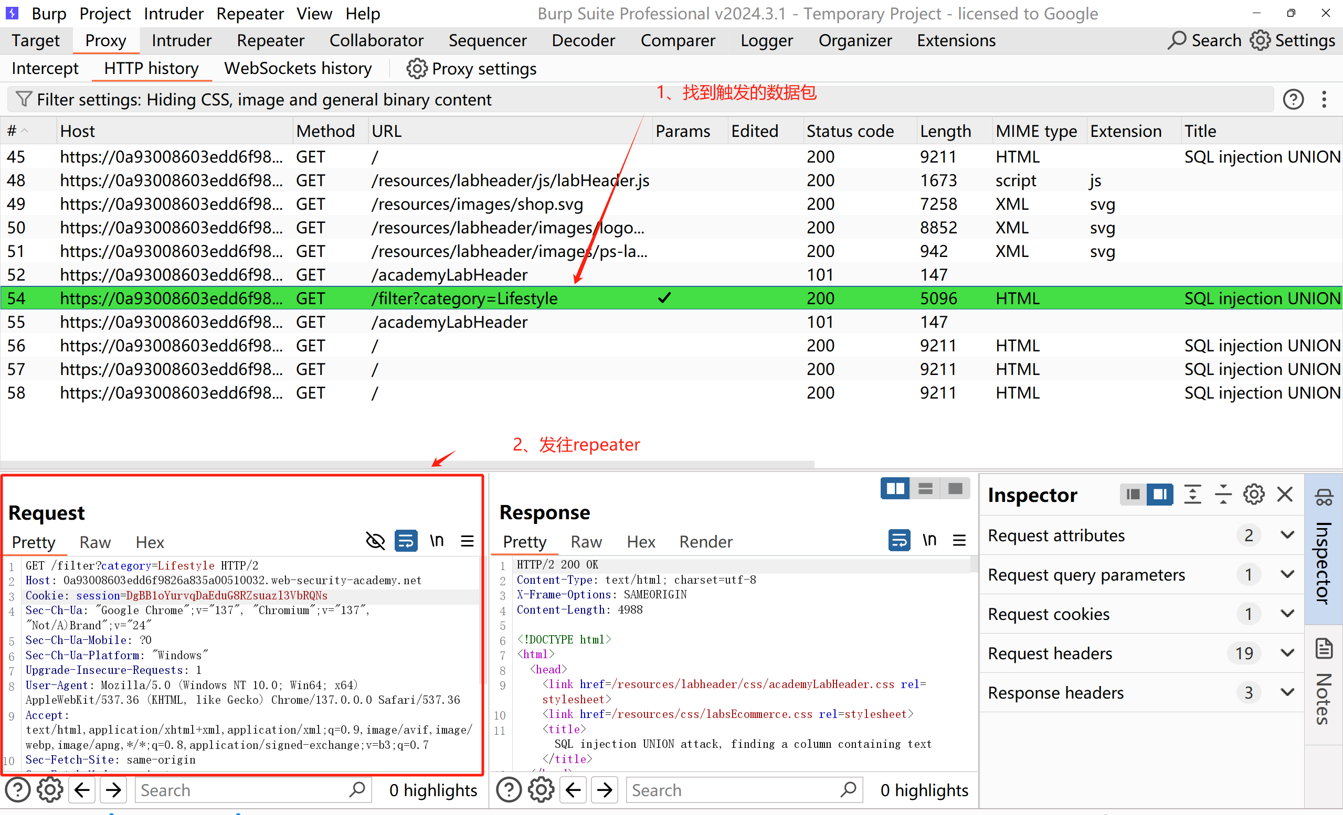This screenshot has height=815, width=1343.
Task: Open the Proxy settings gear
Action: (x=417, y=69)
